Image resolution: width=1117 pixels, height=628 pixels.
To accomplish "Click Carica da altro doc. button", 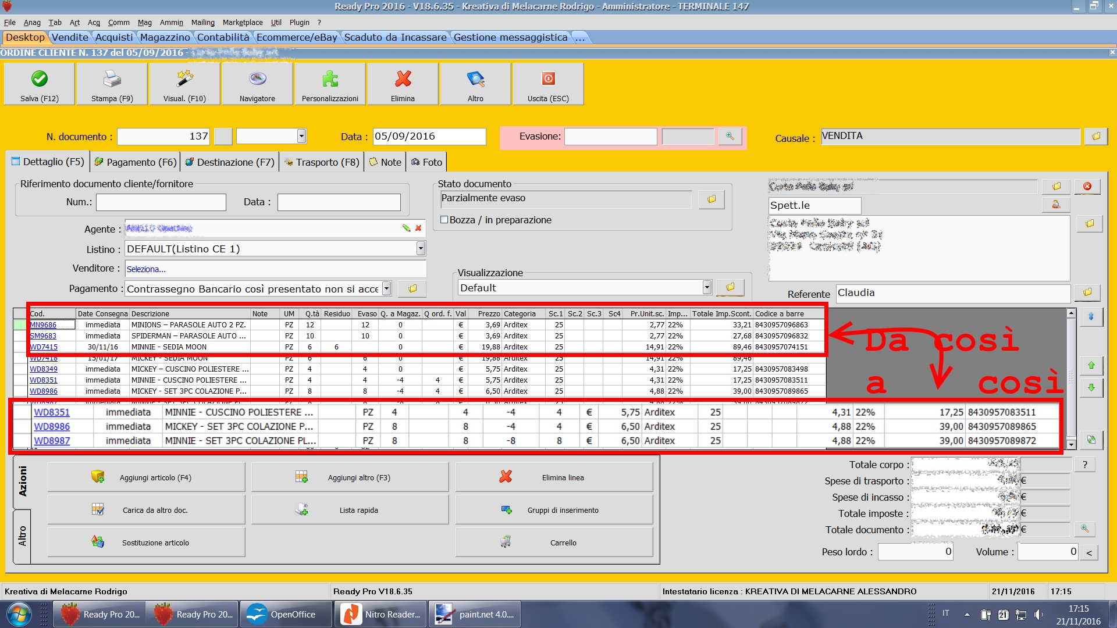I will click(147, 510).
